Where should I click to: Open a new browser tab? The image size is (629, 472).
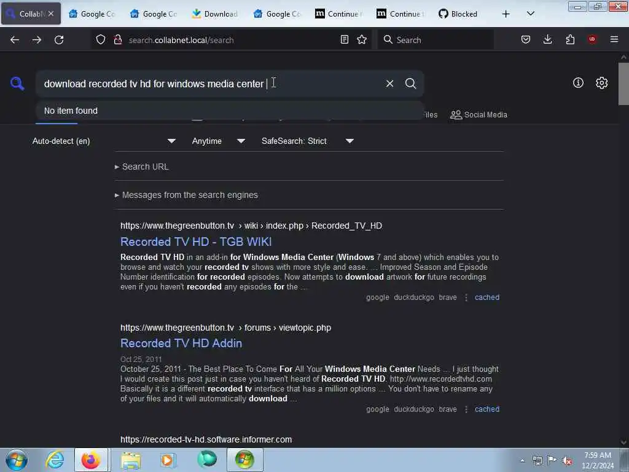506,14
